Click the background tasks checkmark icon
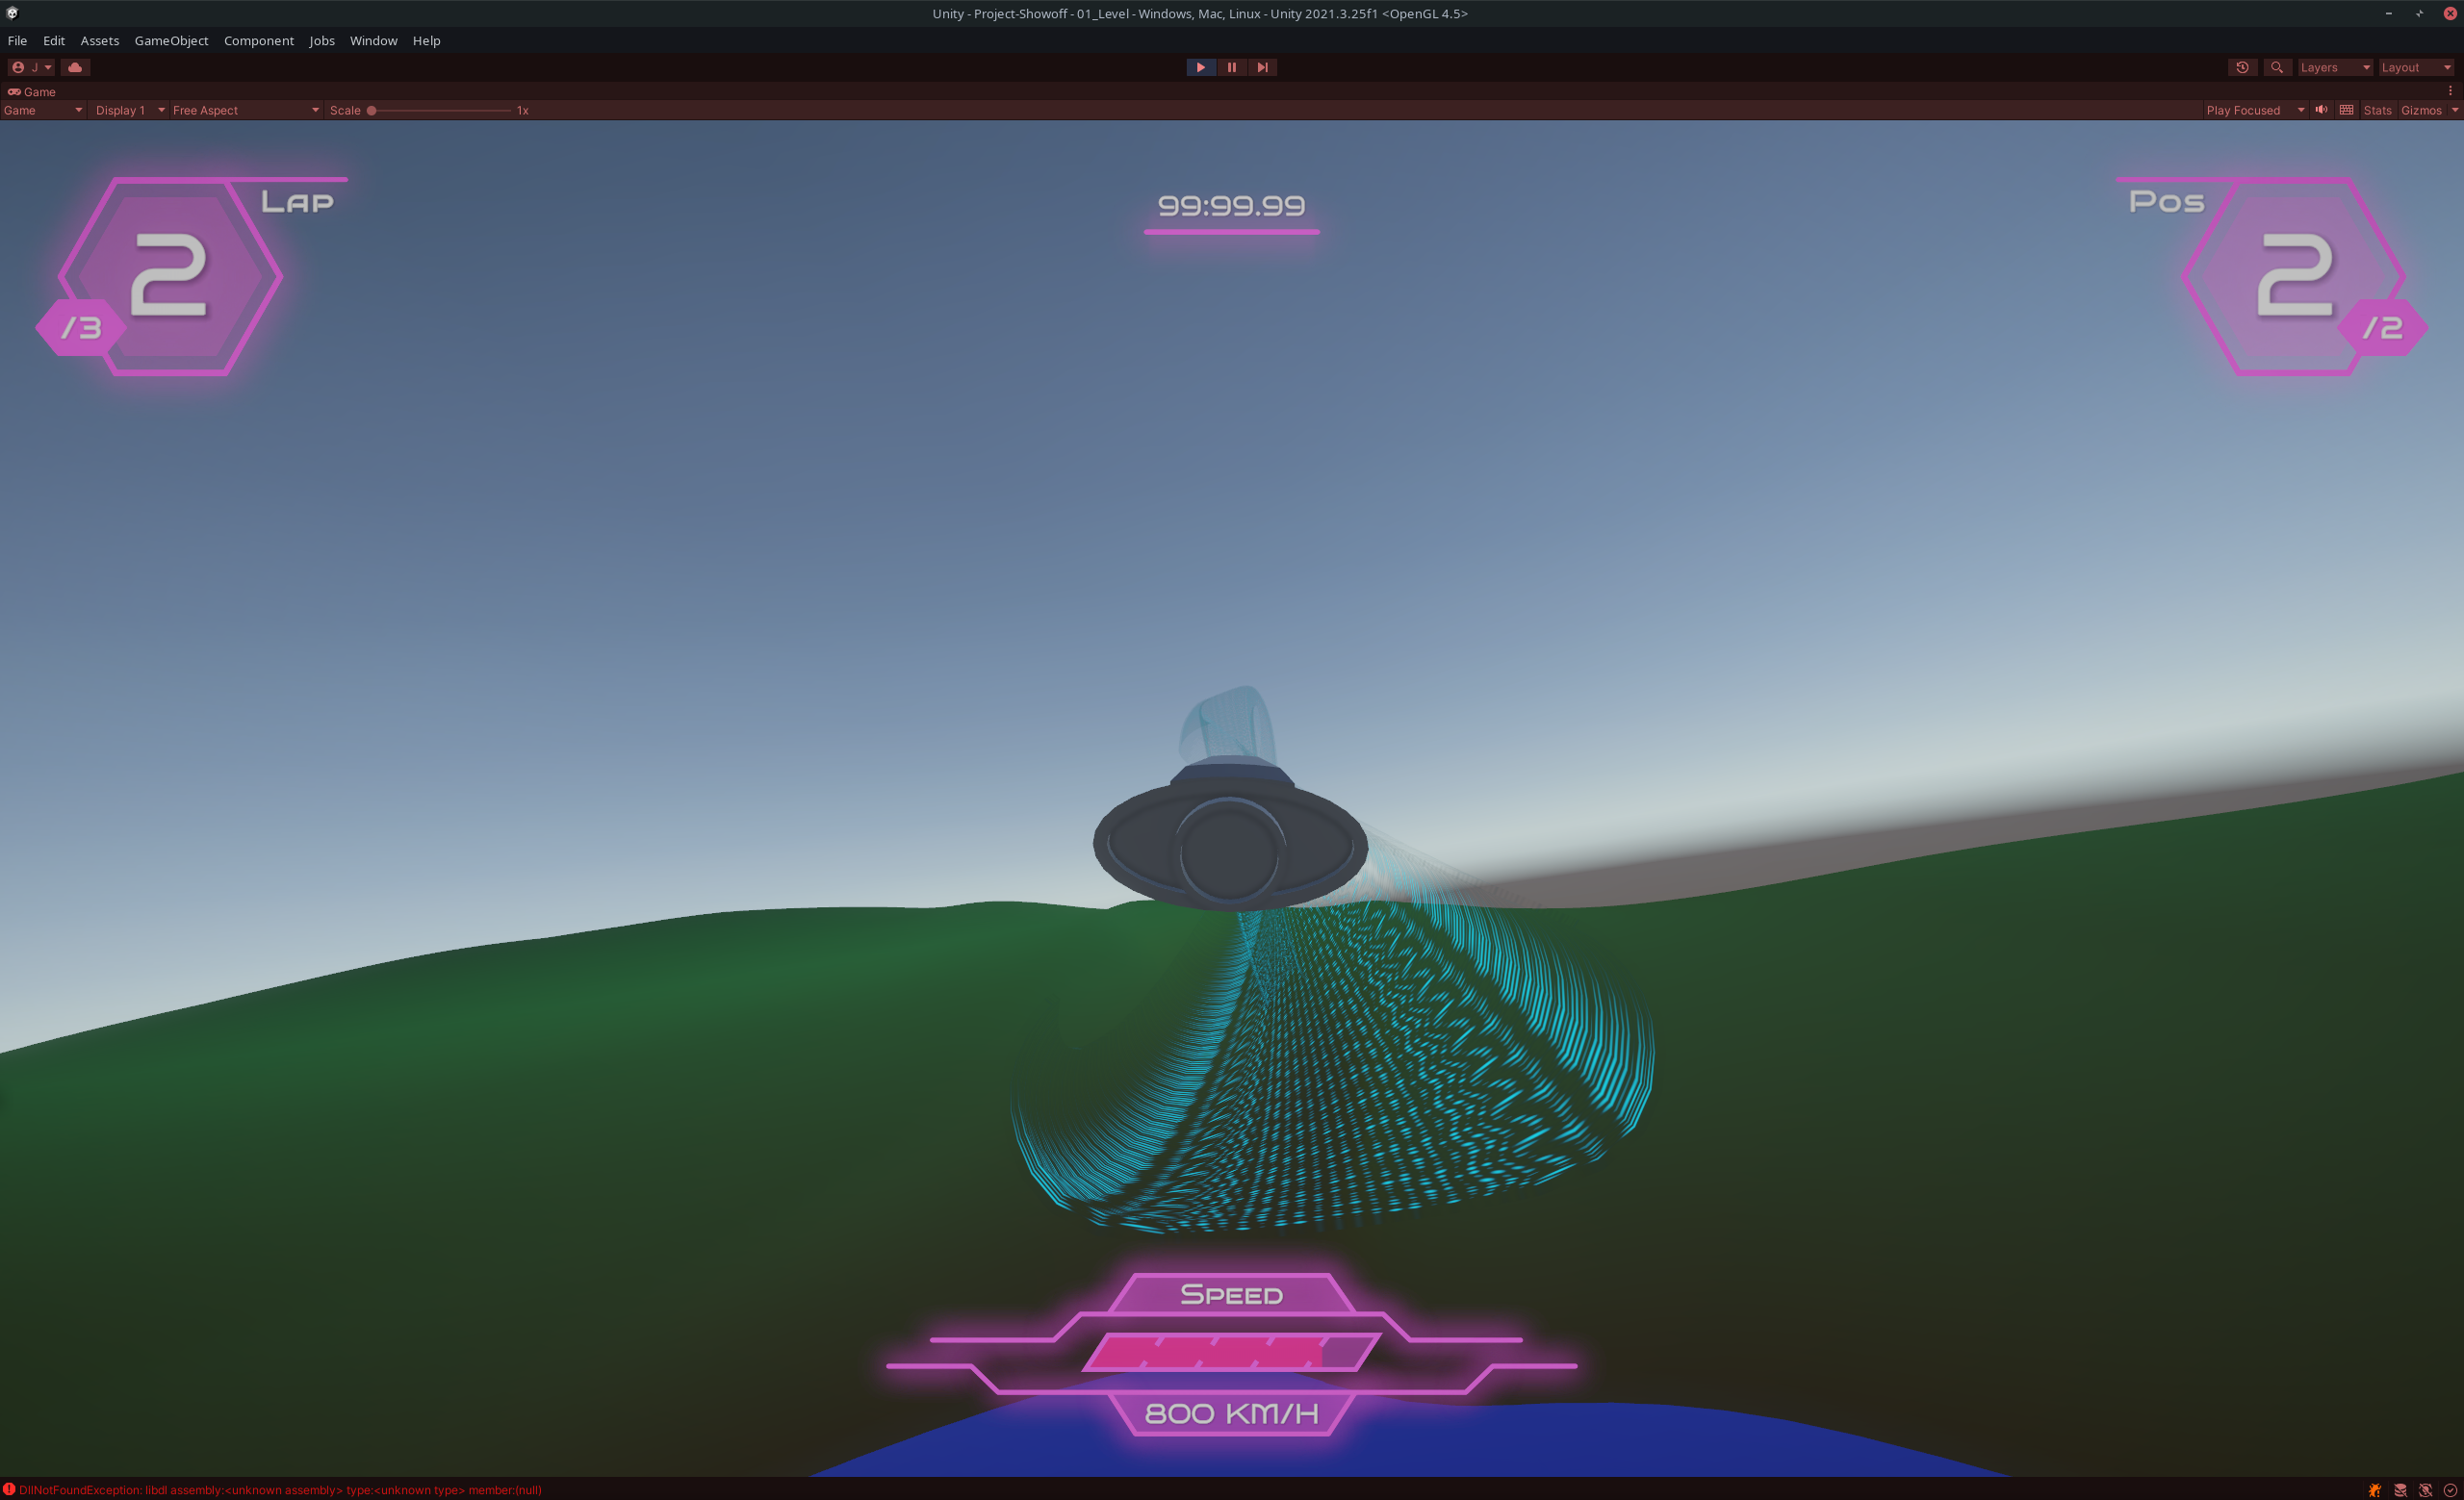This screenshot has width=2464, height=1500. pos(2449,1490)
